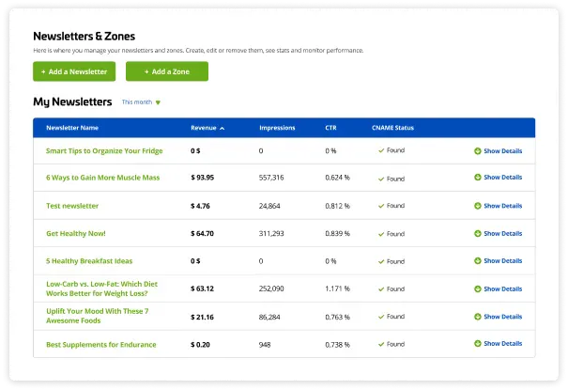
Task: Select CTR value 0.763 %
Action: [x=338, y=317]
